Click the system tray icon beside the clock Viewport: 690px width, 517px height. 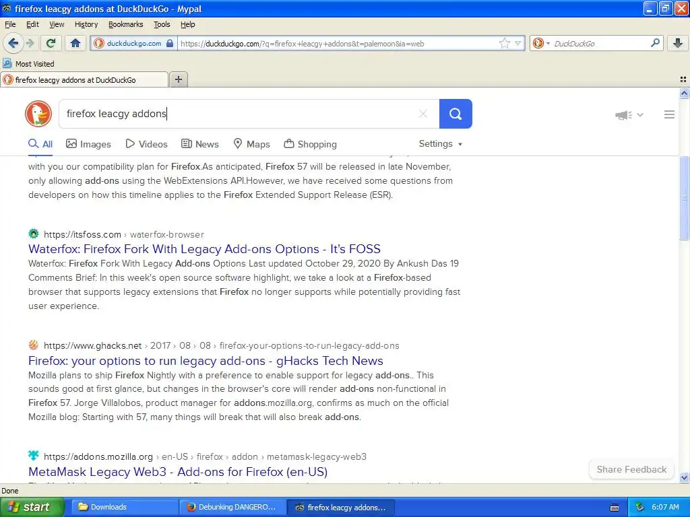point(639,507)
